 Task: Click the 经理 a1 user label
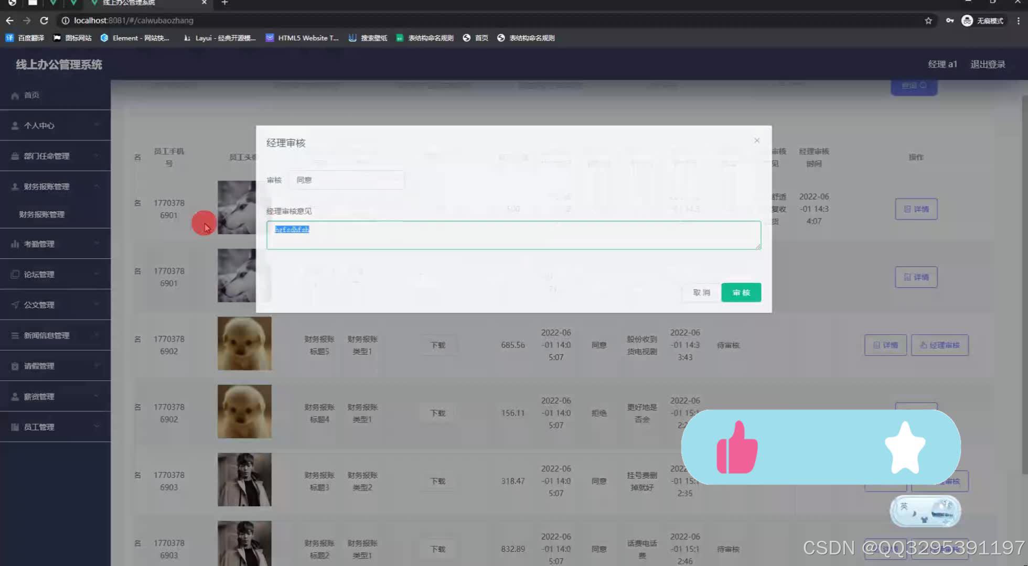pos(943,64)
